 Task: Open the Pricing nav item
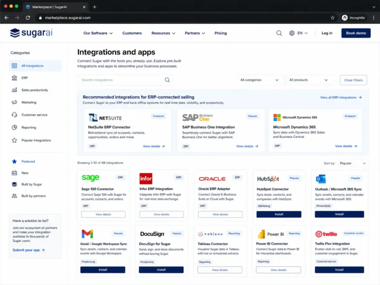click(220, 33)
